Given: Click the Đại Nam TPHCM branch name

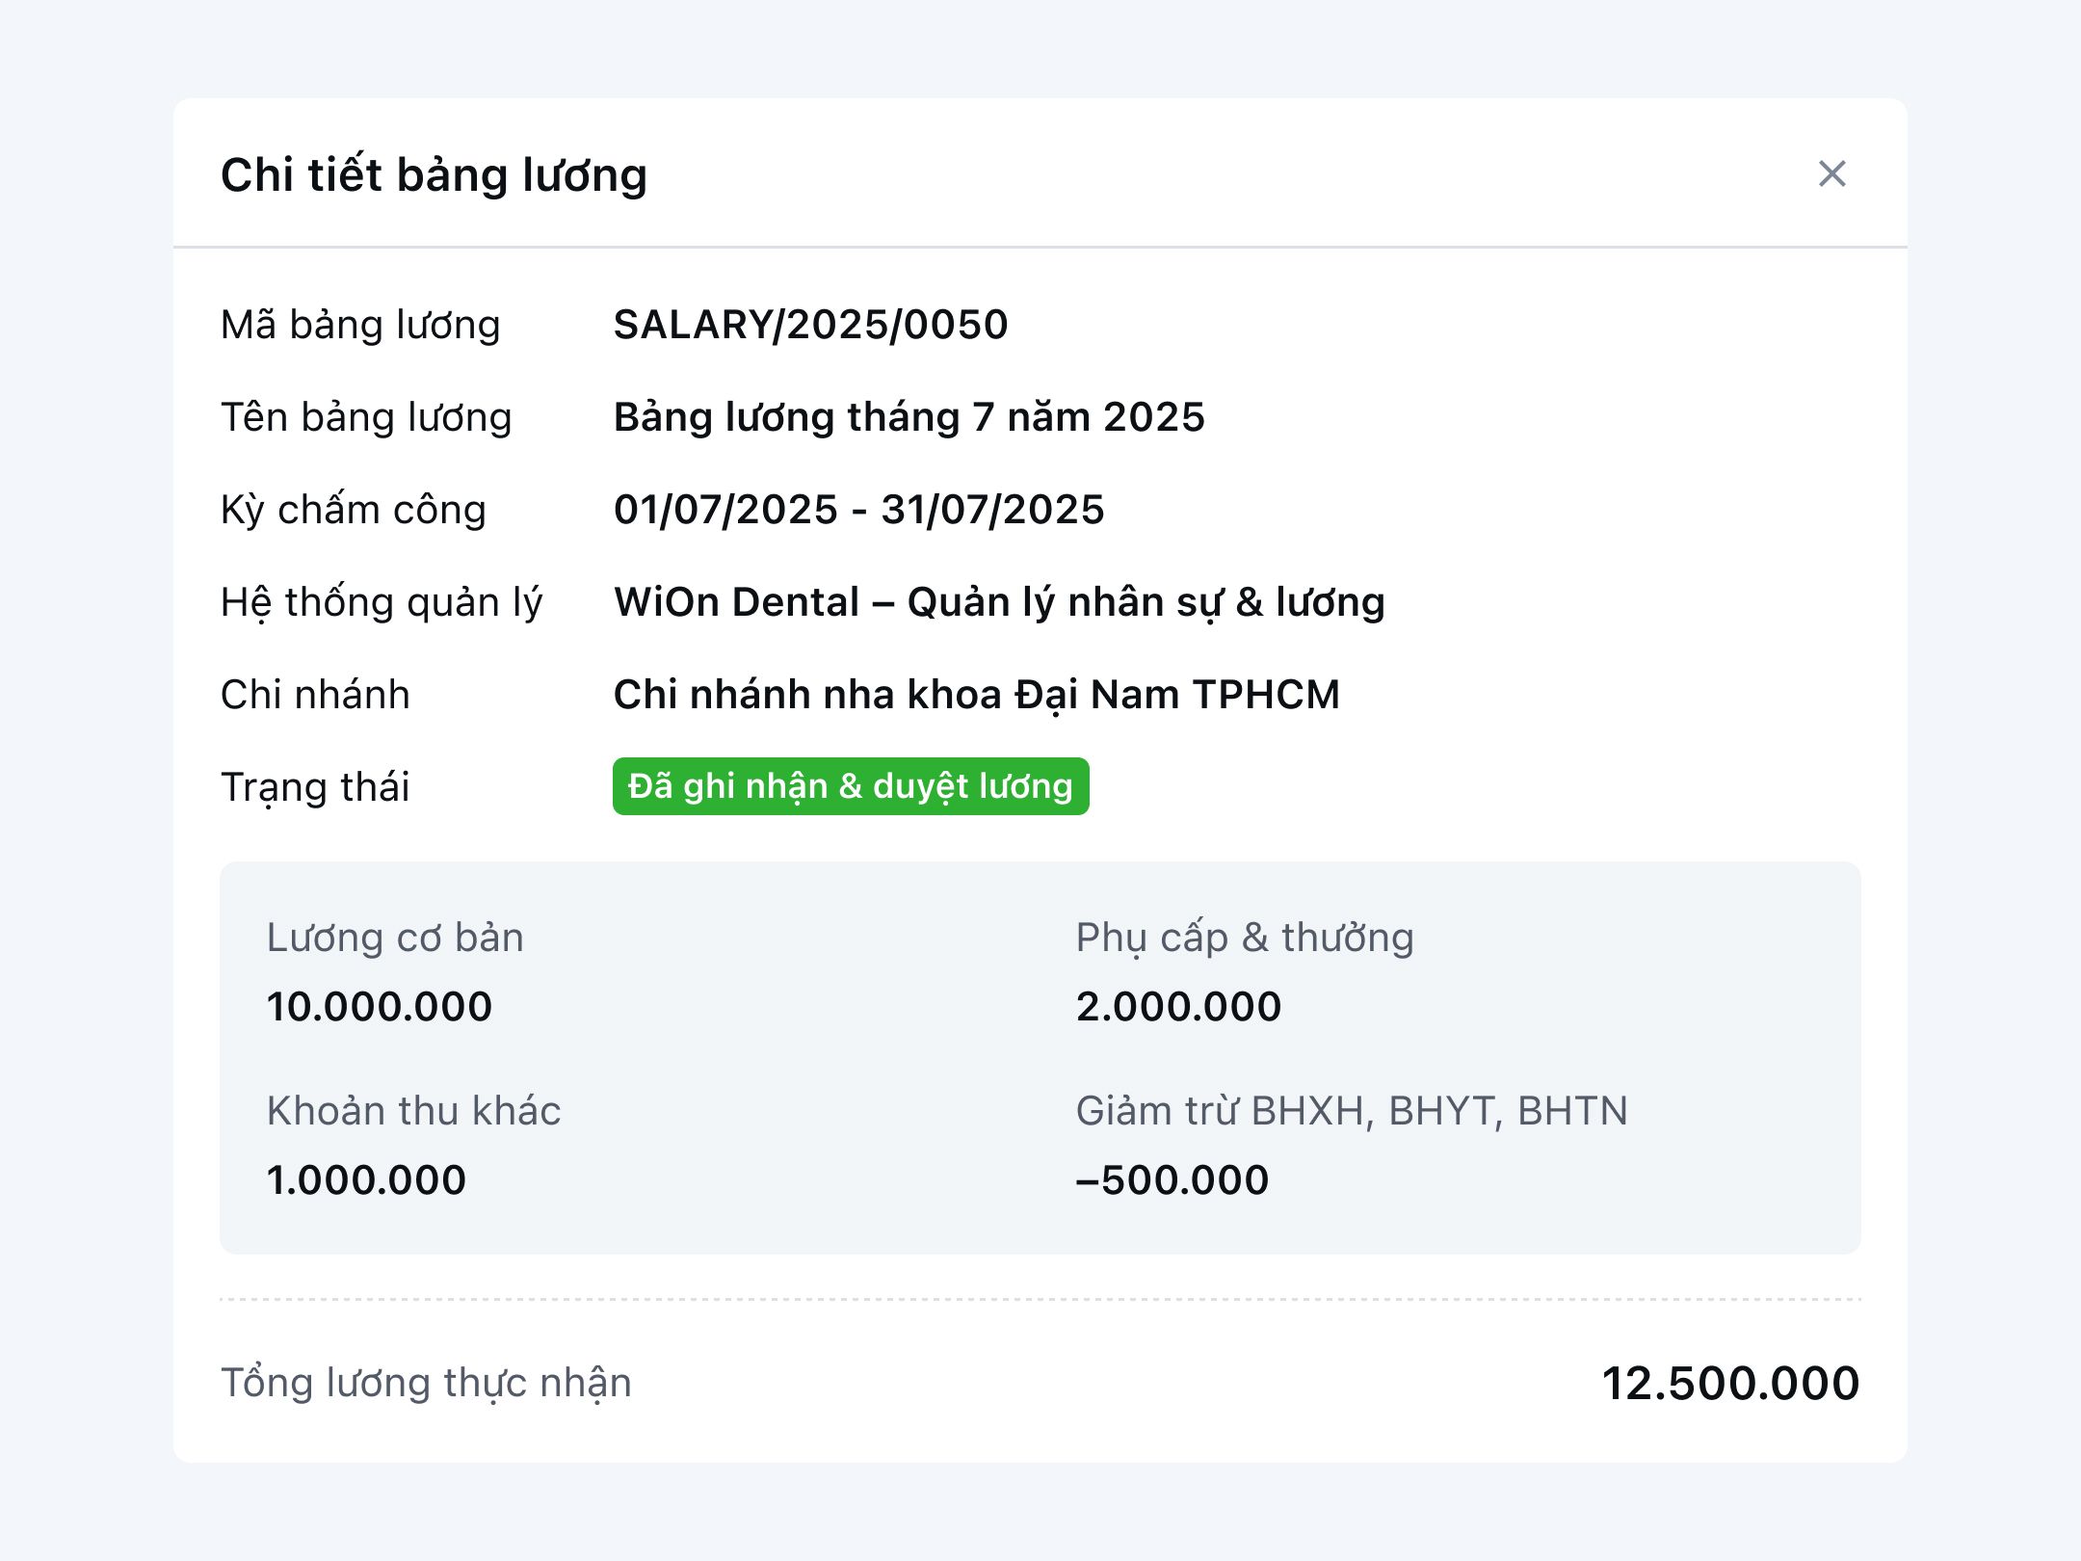Looking at the screenshot, I should 976,695.
